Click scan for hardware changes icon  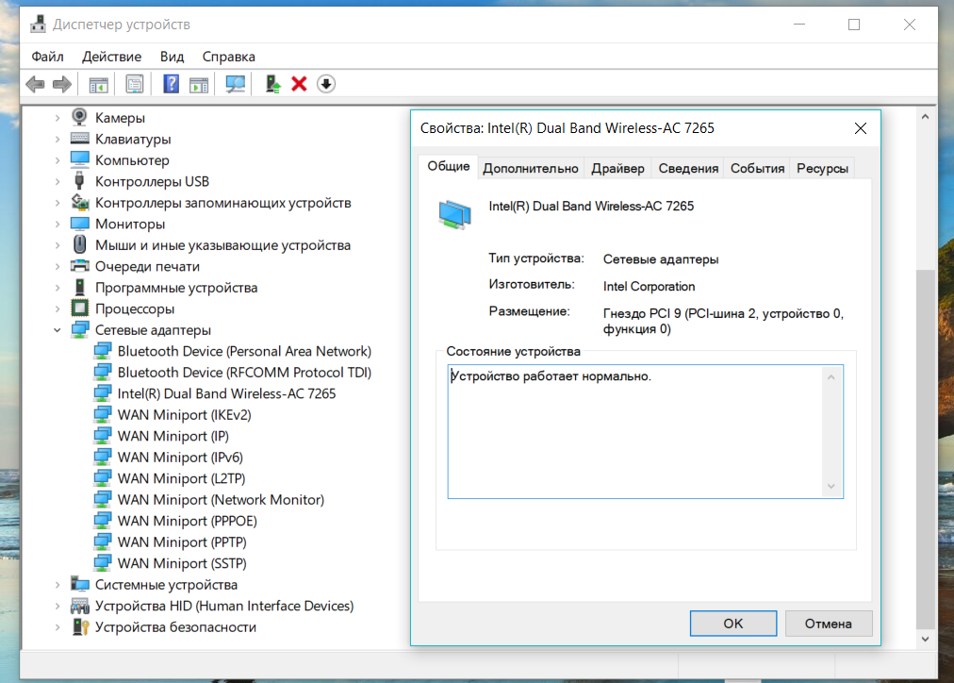pos(236,84)
